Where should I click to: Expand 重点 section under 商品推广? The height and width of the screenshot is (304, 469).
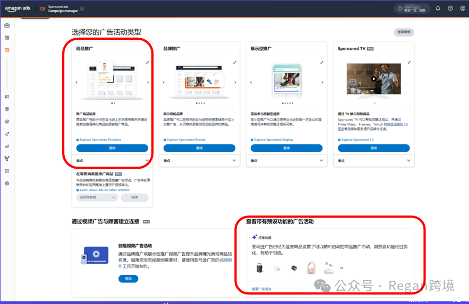(x=112, y=161)
